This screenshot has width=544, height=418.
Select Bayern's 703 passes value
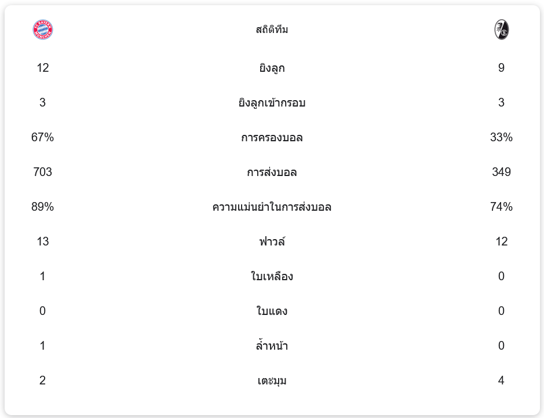point(43,173)
